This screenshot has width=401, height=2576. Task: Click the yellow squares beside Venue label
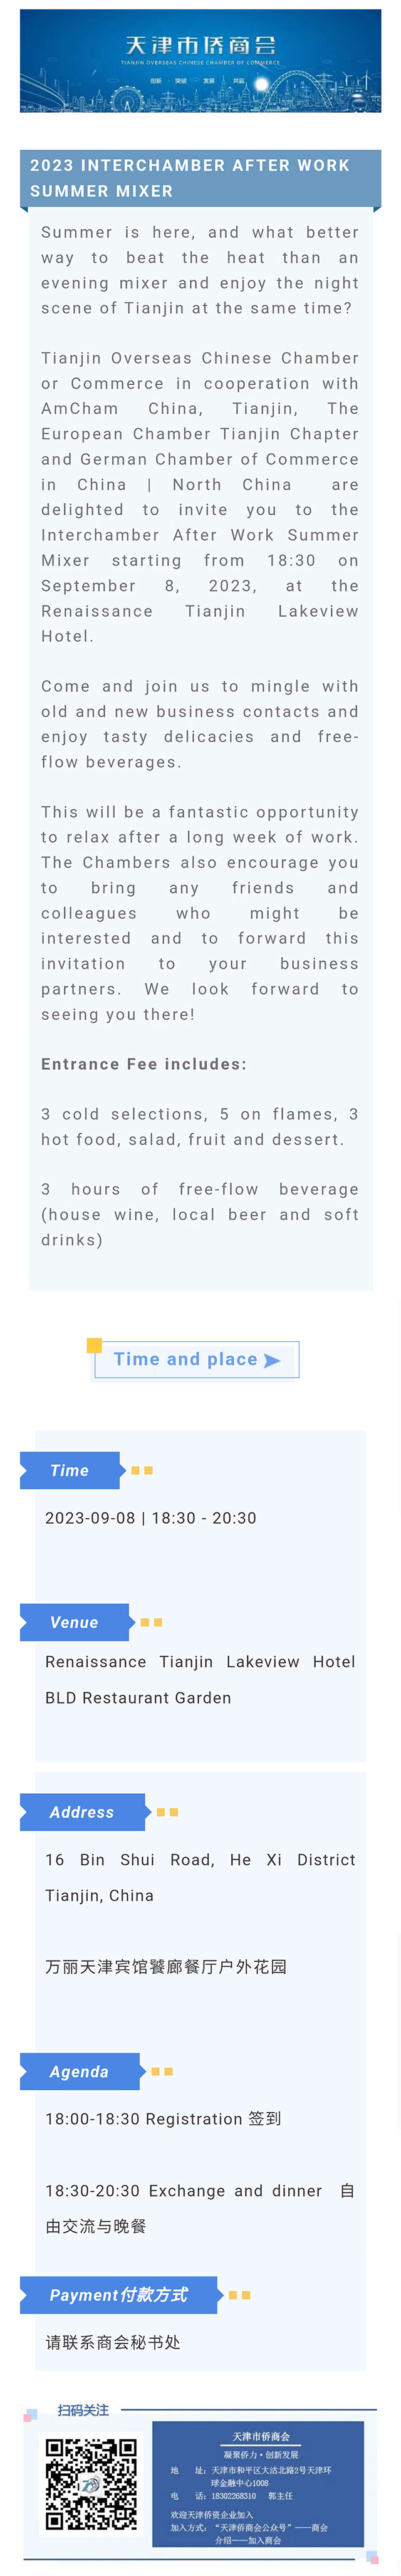[x=151, y=1622]
